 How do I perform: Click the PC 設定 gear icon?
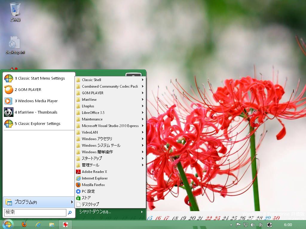(x=78, y=191)
